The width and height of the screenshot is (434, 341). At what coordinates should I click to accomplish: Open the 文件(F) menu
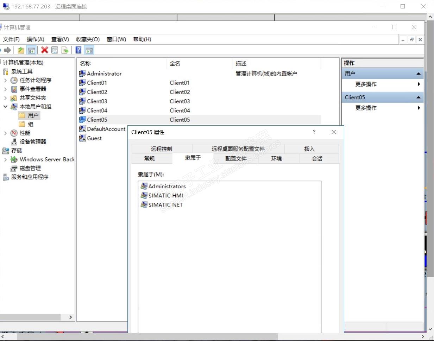pyautogui.click(x=11, y=39)
